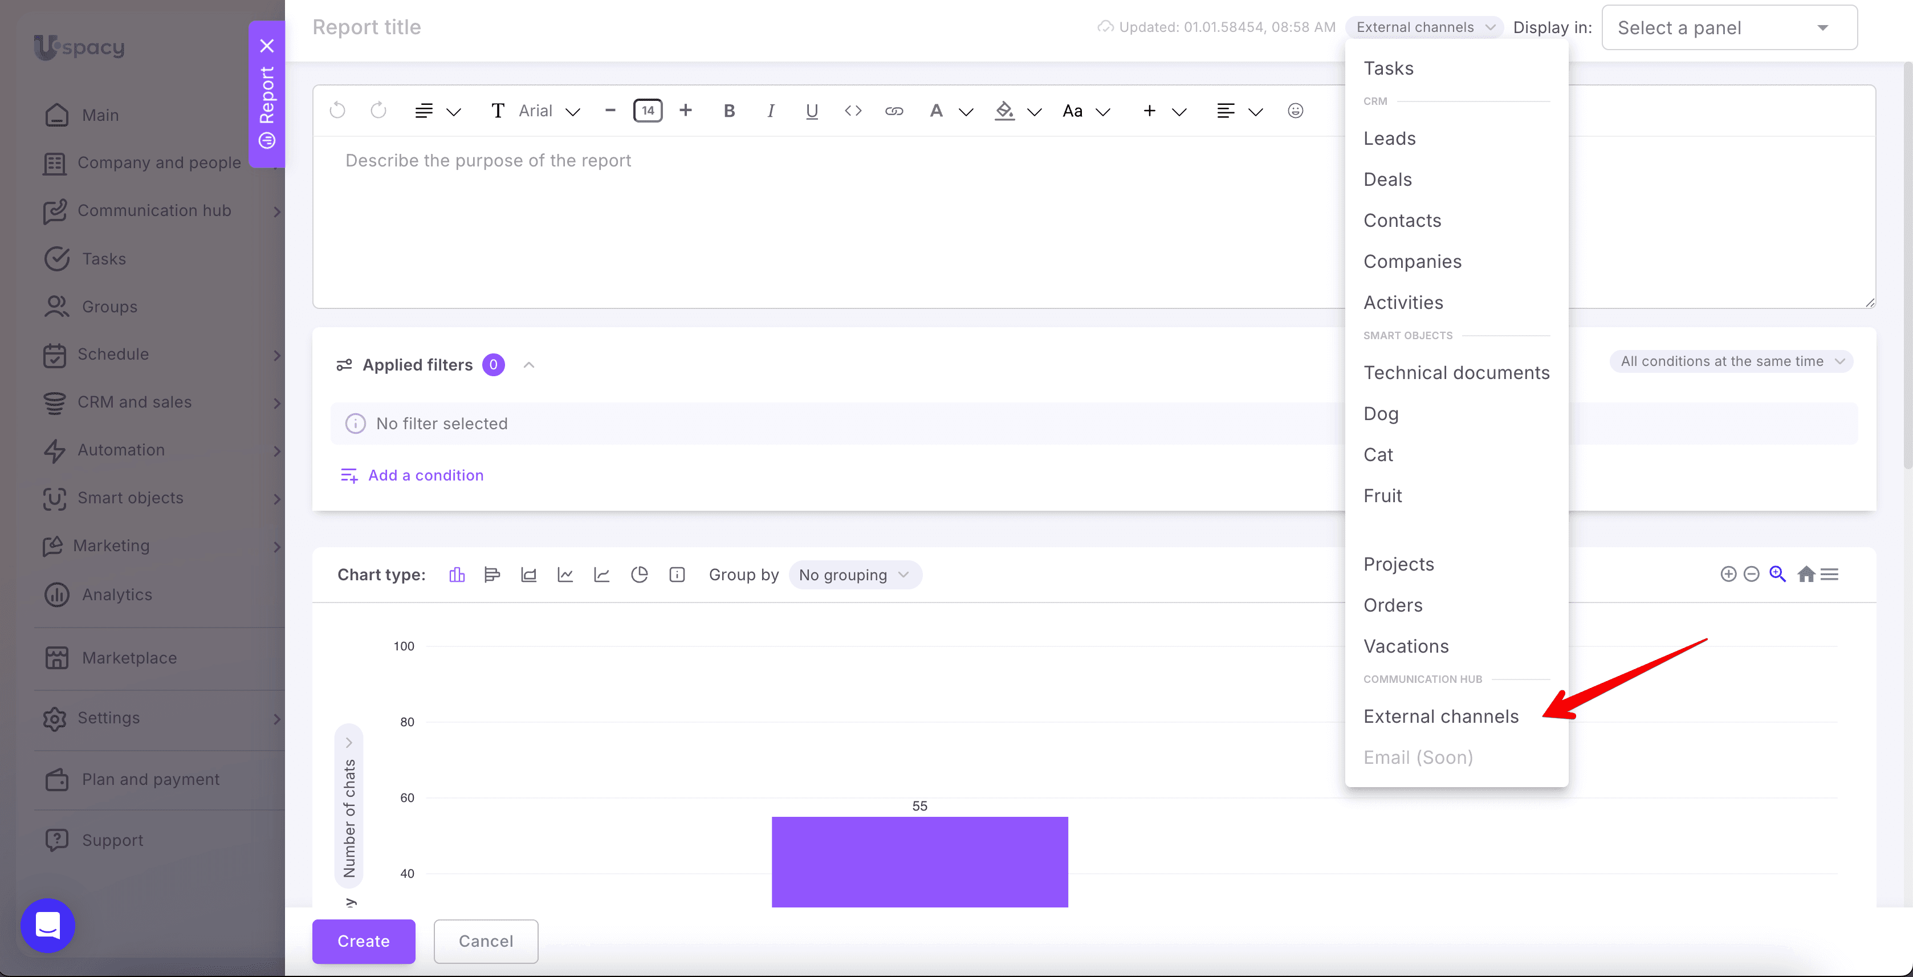This screenshot has height=977, width=1913.
Task: Choose Orders from the source menu
Action: click(1456, 605)
